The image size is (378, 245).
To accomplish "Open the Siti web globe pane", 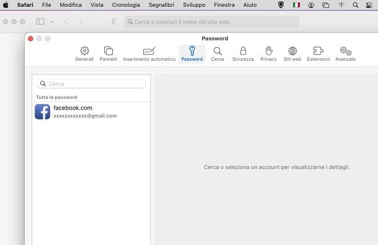I will point(292,54).
